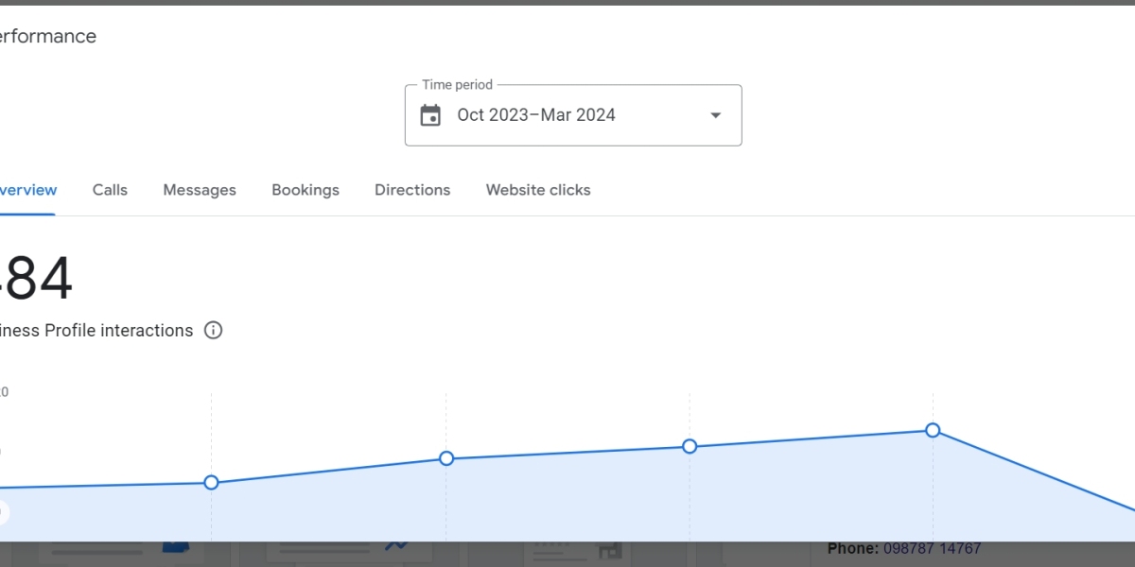Switch to the Overview tab
Image resolution: width=1135 pixels, height=567 pixels.
27,190
